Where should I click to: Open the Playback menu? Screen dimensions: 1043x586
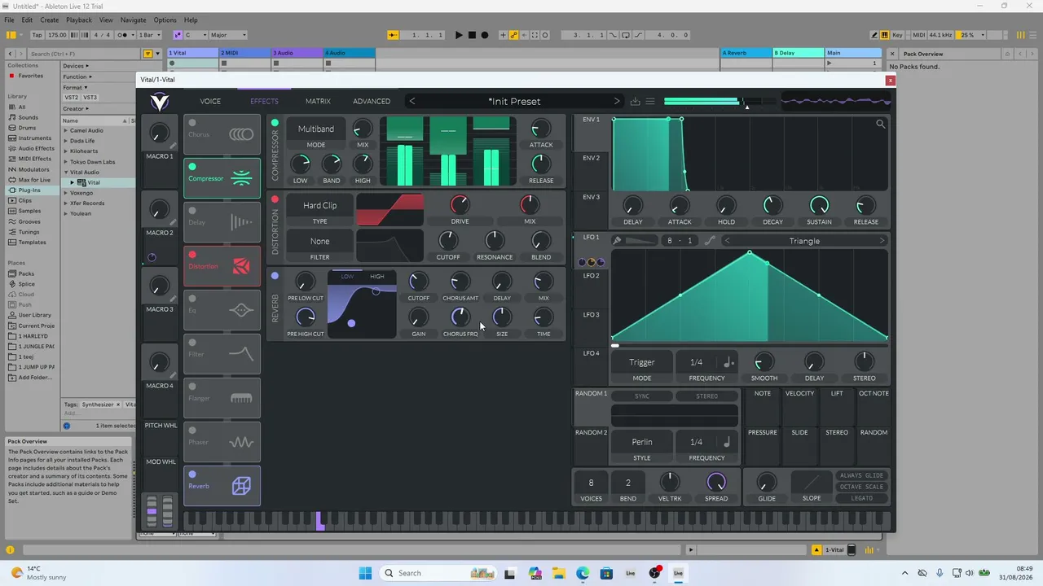point(79,20)
